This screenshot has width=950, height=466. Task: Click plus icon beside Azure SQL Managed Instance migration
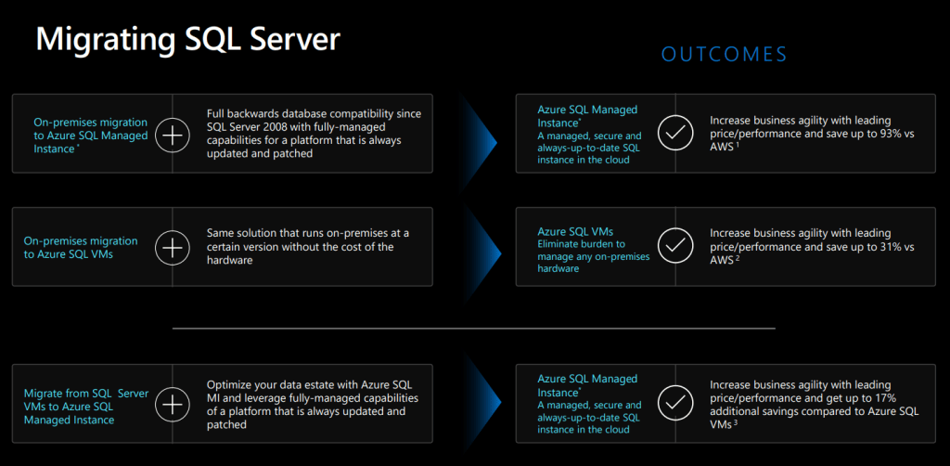point(173,136)
